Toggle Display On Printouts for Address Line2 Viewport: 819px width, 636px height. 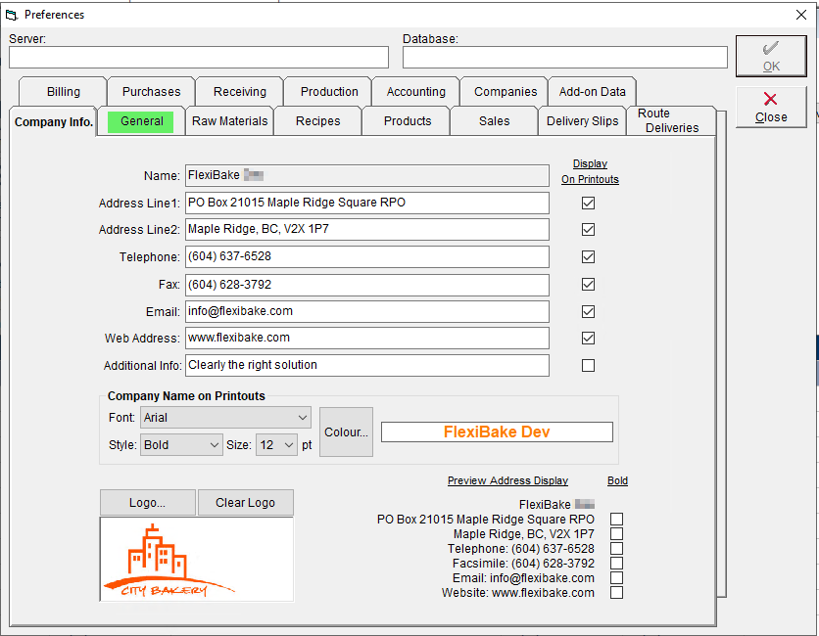pyautogui.click(x=588, y=230)
